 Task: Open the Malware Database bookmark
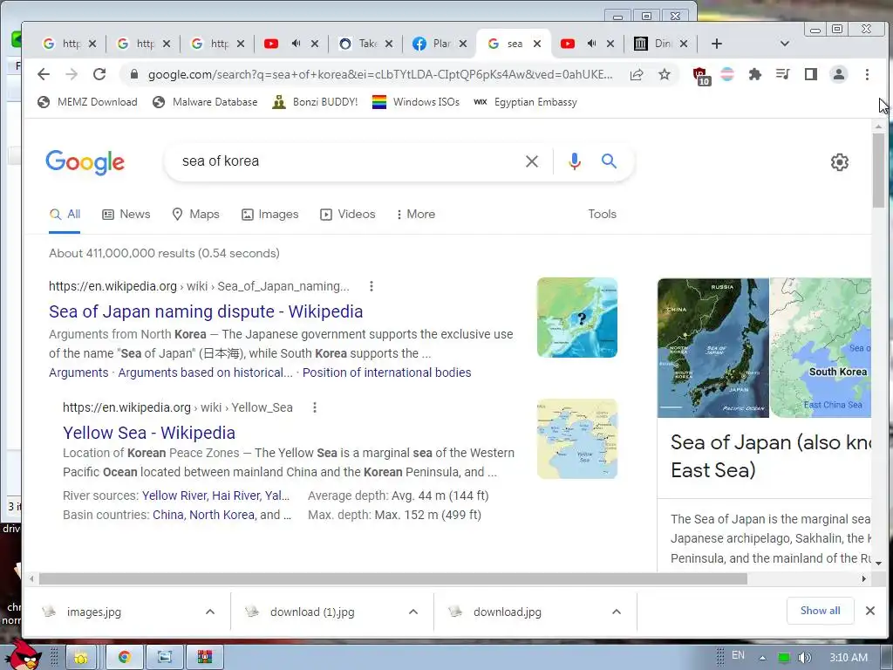tap(205, 102)
